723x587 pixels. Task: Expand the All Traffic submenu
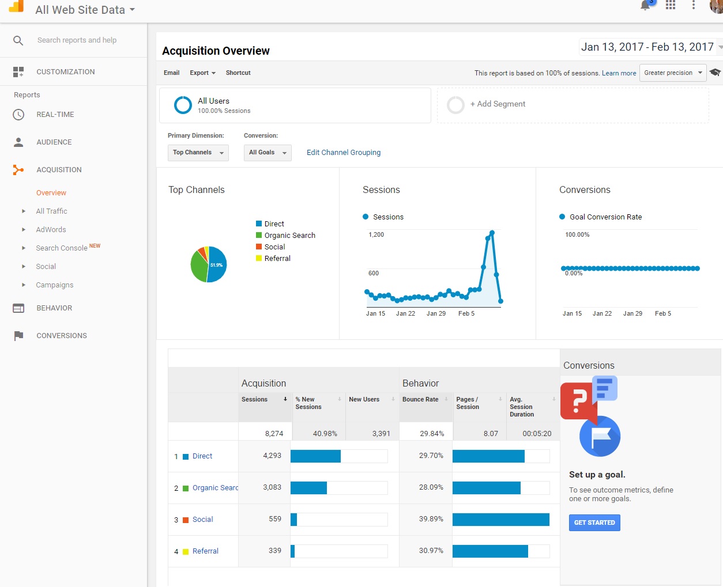[x=24, y=211]
